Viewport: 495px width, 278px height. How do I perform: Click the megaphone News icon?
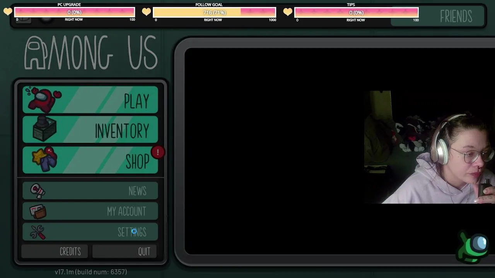pos(38,190)
